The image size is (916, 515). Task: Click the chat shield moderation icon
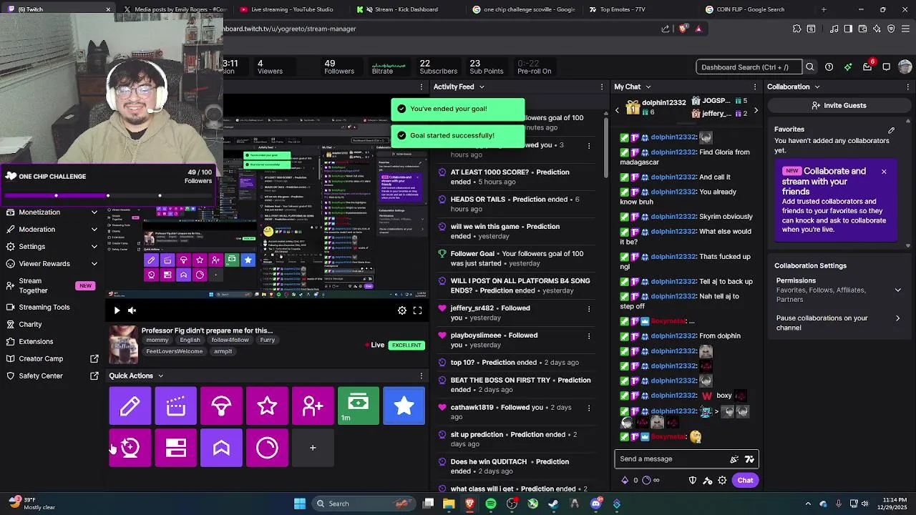coord(693,481)
